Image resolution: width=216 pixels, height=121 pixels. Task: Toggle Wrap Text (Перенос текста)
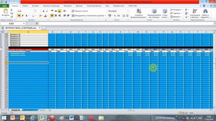(x=80, y=11)
